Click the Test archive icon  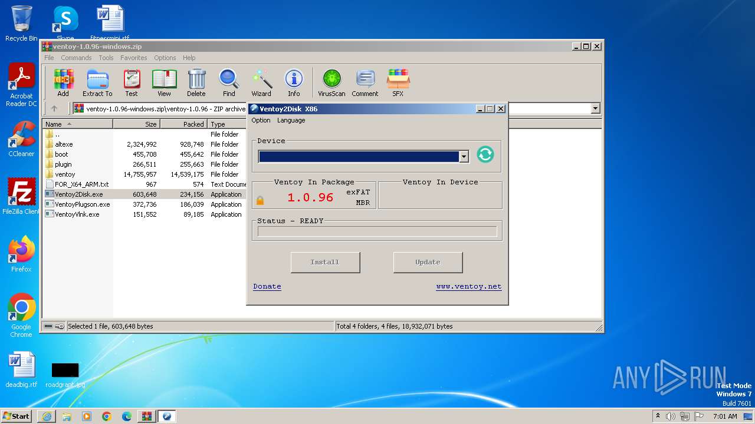point(132,82)
